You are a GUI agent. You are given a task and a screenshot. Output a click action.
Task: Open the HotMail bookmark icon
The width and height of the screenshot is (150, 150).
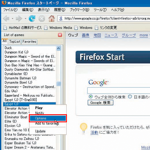5,28
